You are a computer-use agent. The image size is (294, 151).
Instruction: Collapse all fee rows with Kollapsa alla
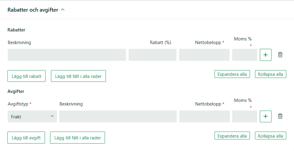270,135
